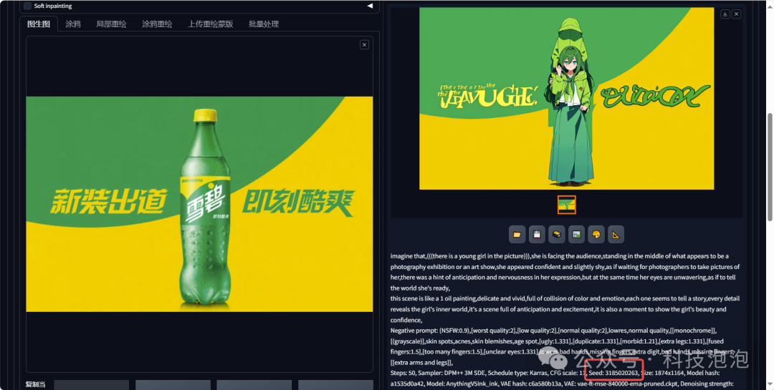The width and height of the screenshot is (774, 390).
Task: Open the 上传重绘蒙版 tab
Action: (x=210, y=24)
